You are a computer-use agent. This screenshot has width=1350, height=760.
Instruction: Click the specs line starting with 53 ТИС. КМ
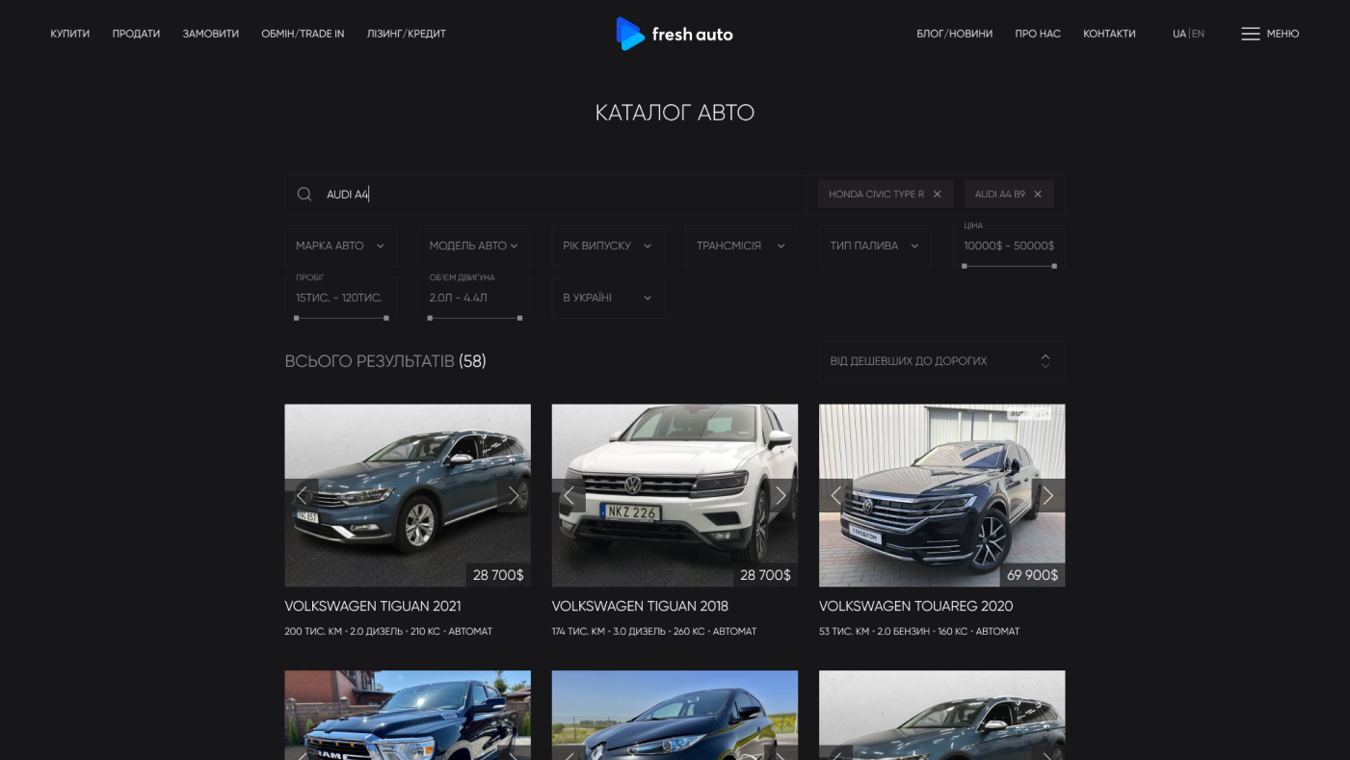pos(919,632)
